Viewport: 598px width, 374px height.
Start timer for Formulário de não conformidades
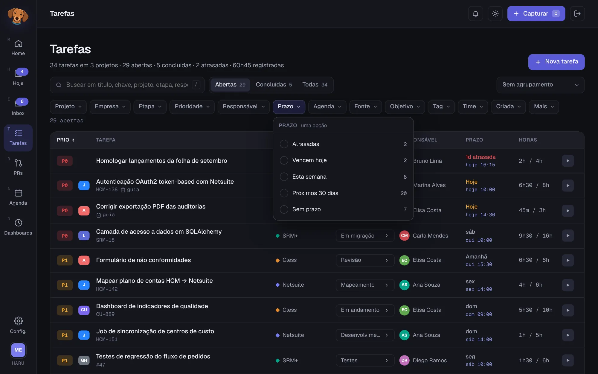coord(568,260)
